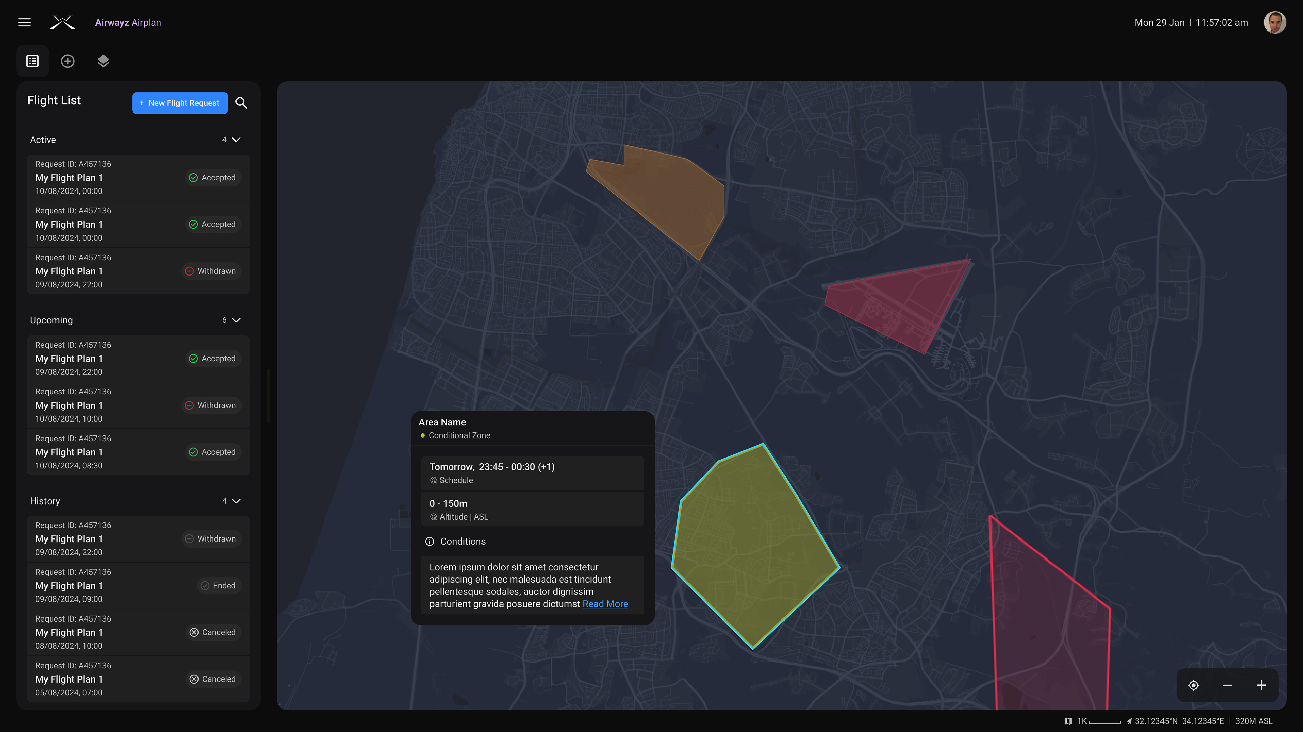Open the hamburger menu
The image size is (1303, 732).
coord(24,22)
